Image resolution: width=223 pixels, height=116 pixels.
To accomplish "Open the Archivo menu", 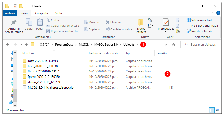I will pos(10,13).
